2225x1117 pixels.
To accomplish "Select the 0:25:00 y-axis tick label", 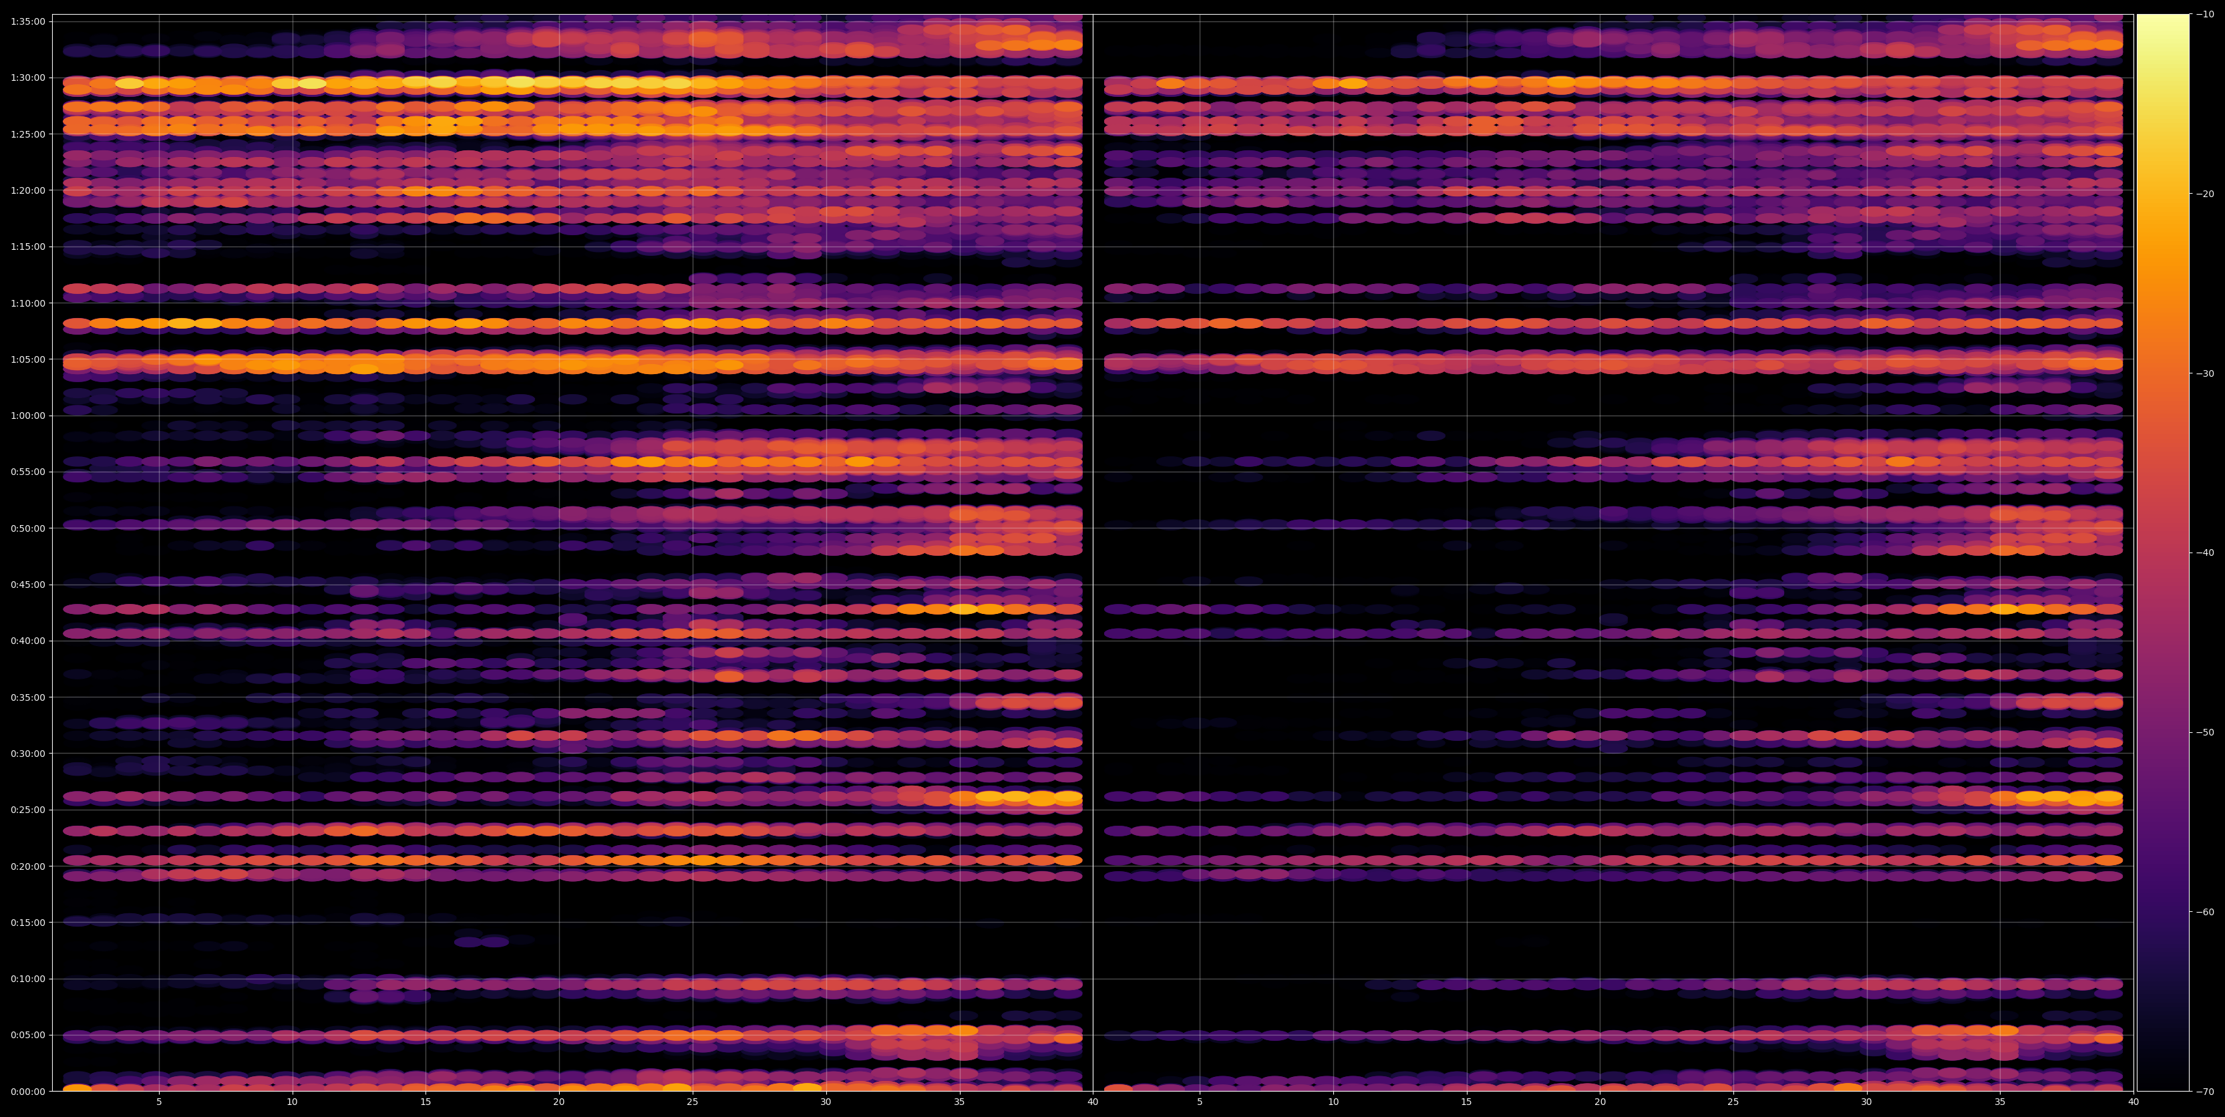I will coord(27,810).
